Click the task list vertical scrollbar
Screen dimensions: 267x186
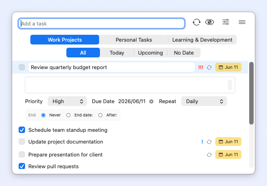[251, 93]
